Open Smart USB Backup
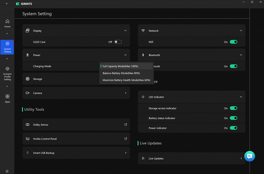 click(x=76, y=153)
